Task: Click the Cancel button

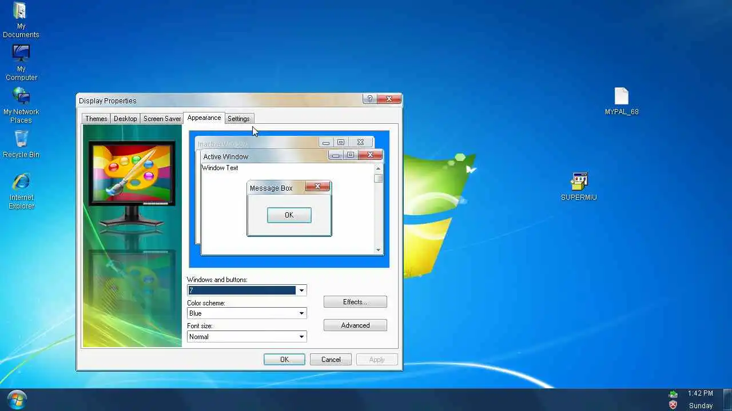Action: (x=331, y=360)
